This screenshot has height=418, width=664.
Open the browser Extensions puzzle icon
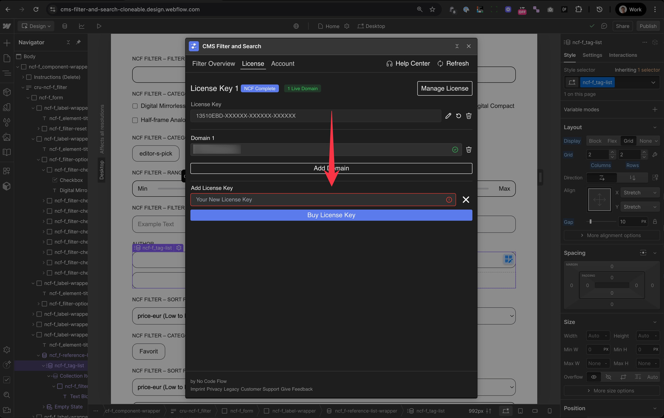click(x=579, y=9)
